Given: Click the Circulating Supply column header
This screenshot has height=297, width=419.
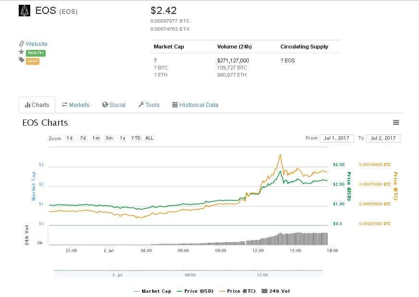Looking at the screenshot, I should 304,47.
